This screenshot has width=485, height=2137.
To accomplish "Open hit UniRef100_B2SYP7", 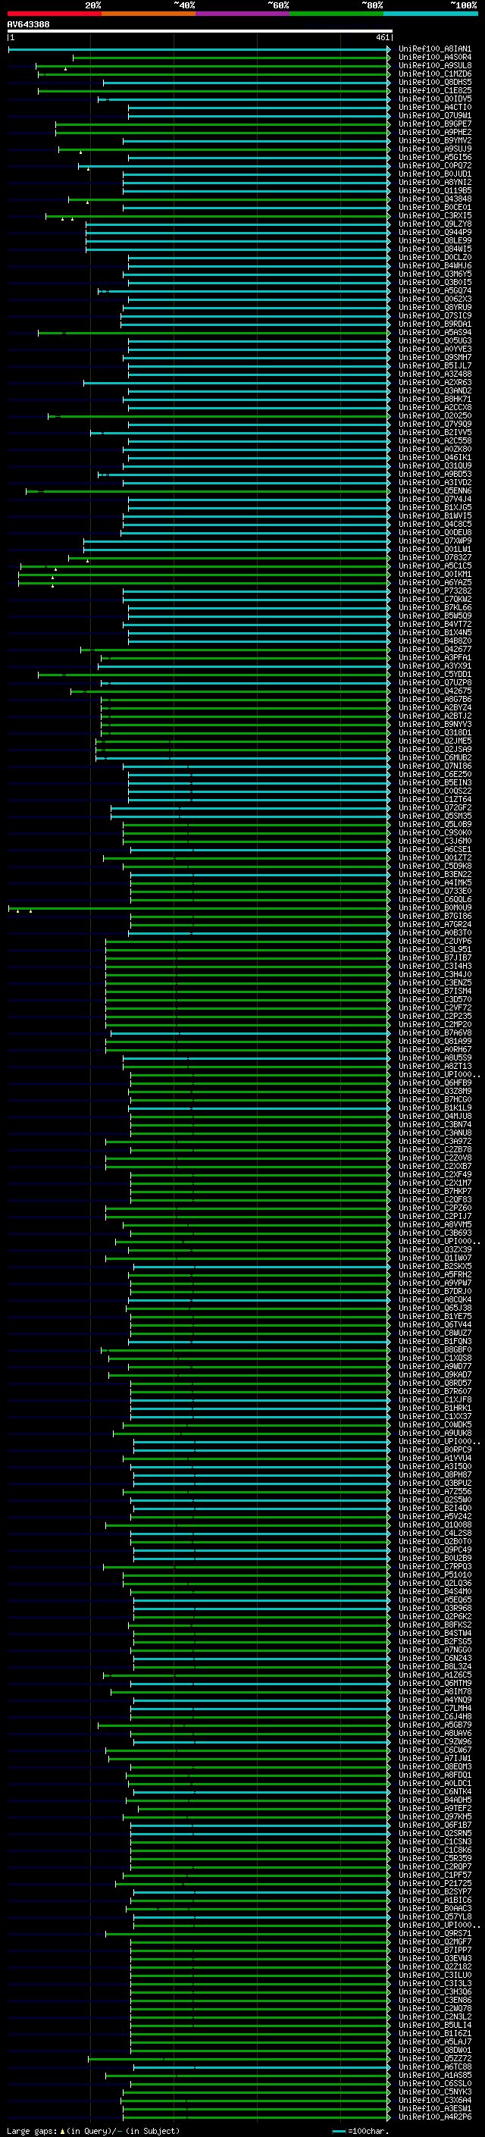I will tap(434, 1891).
